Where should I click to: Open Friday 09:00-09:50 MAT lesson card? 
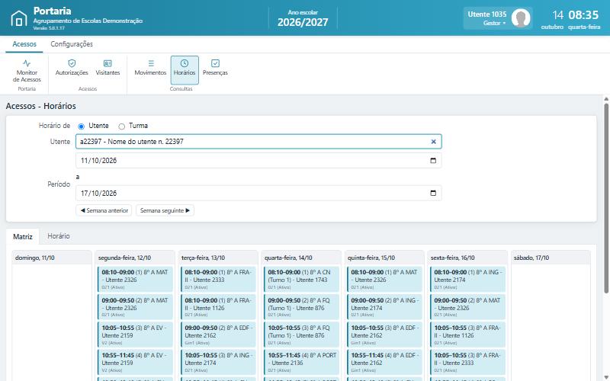(x=467, y=307)
